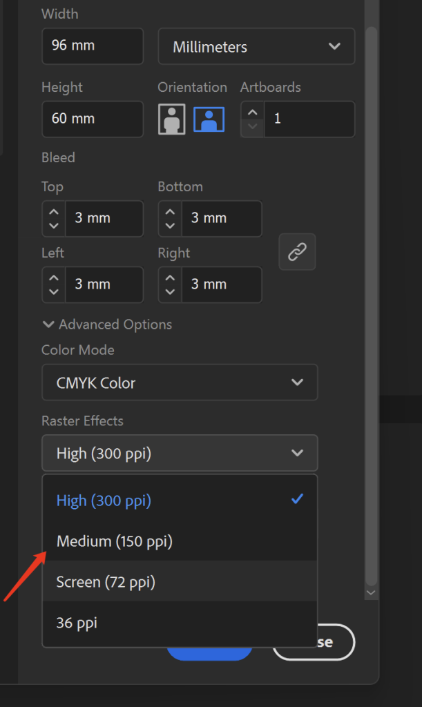
Task: Click the Bottom bleed down arrow
Action: point(170,225)
